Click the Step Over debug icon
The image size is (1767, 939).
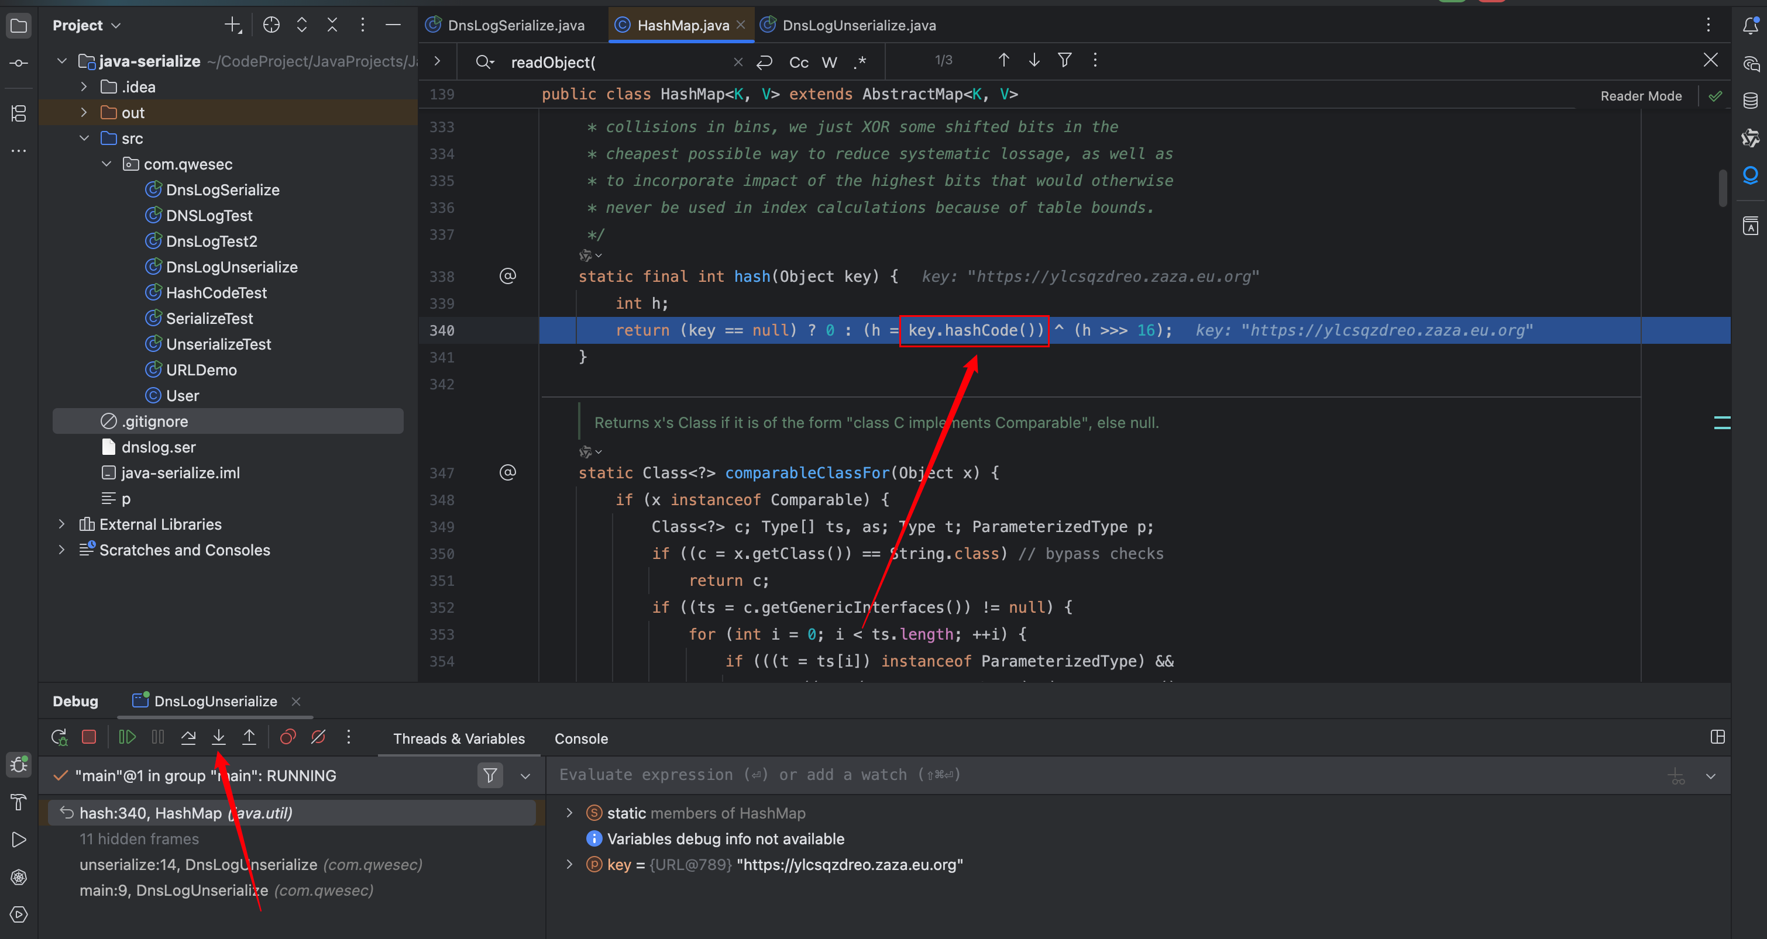pyautogui.click(x=188, y=737)
